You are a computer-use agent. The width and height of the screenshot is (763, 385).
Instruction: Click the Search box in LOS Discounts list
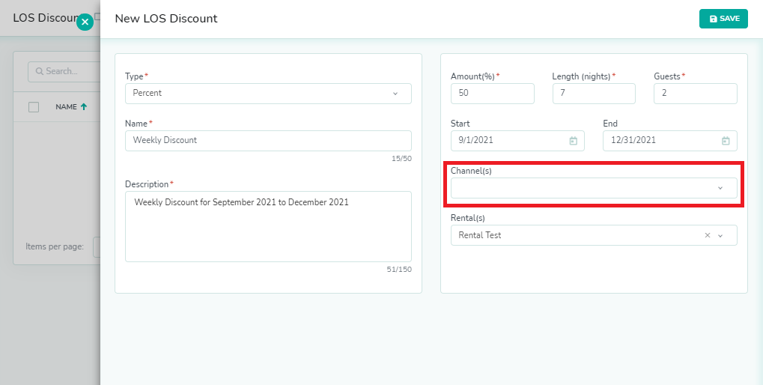(64, 72)
